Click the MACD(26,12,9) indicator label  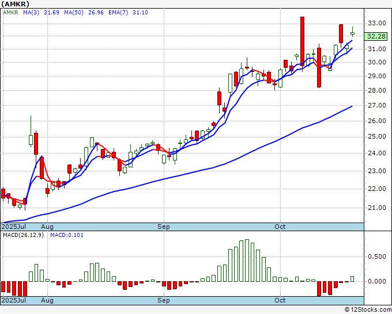[23, 235]
